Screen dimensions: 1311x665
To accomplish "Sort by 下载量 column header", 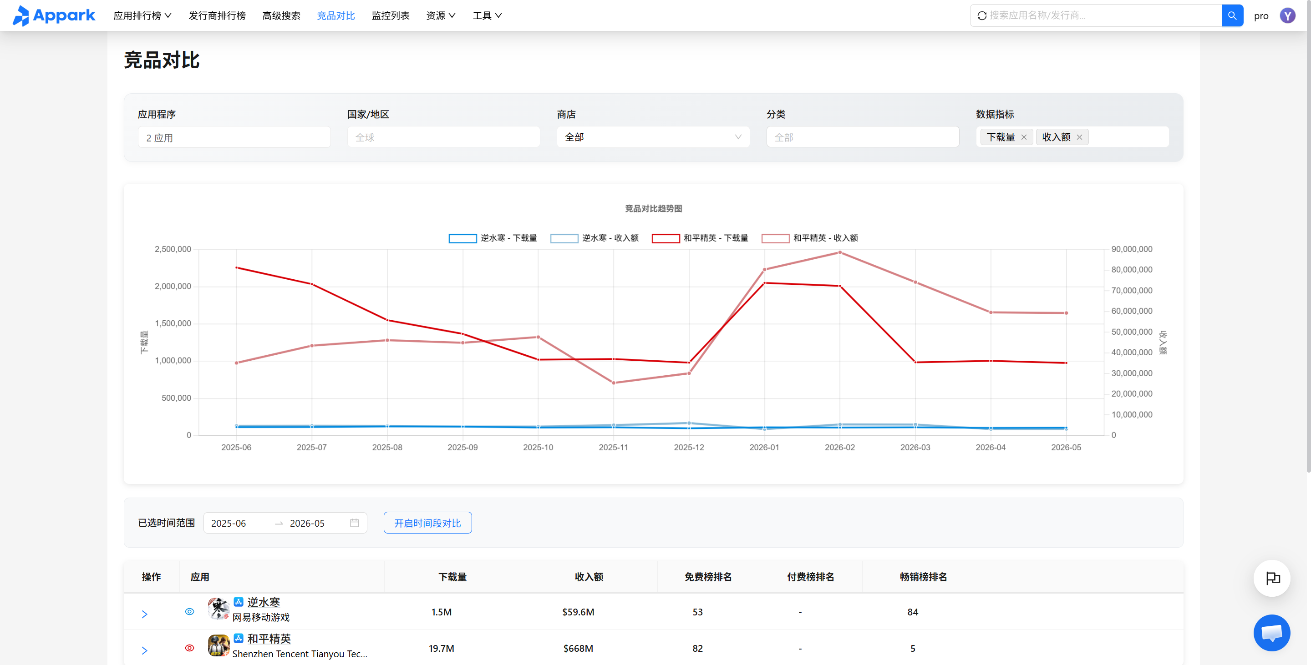I will (452, 577).
